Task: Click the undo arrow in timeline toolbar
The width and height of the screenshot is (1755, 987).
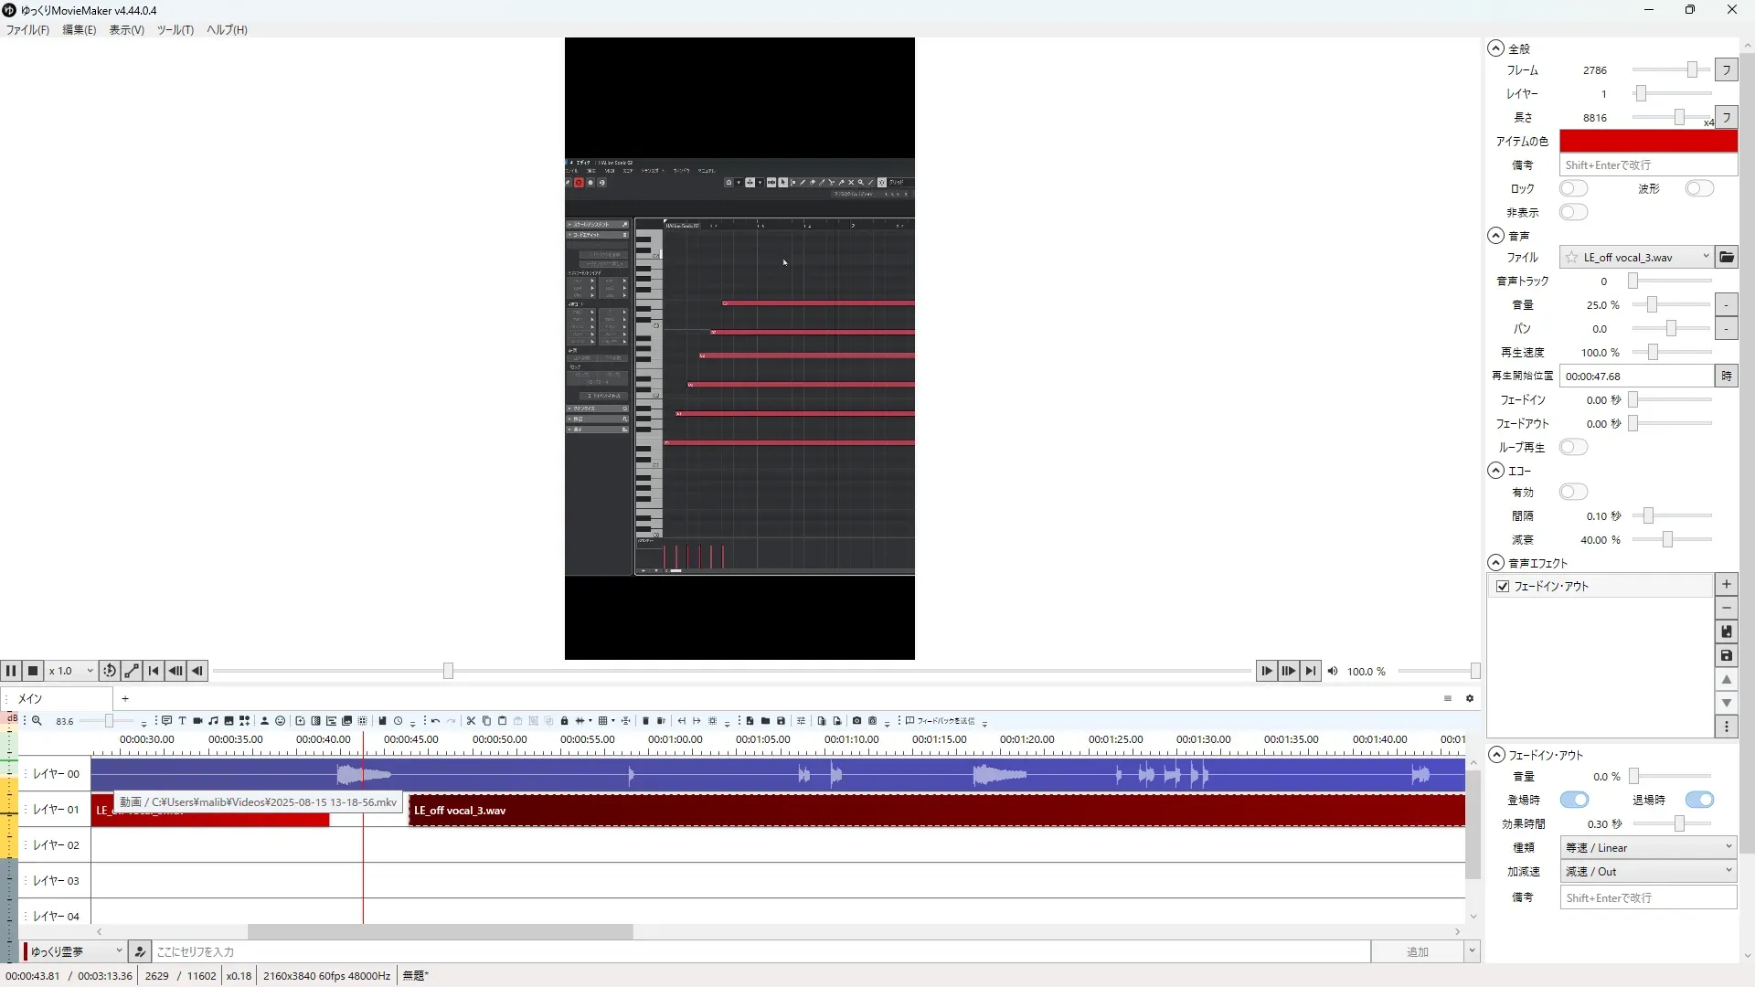Action: (435, 721)
